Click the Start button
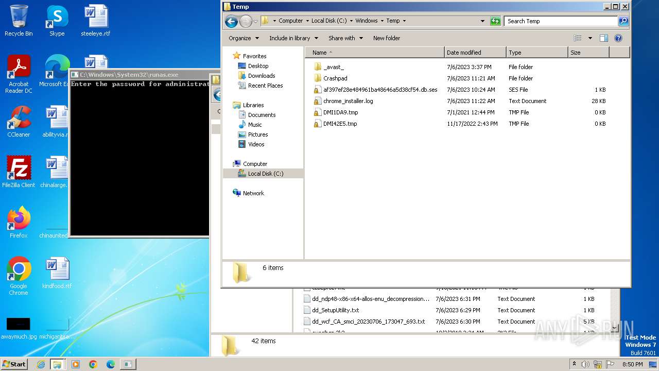This screenshot has height=371, width=659. click(x=14, y=364)
